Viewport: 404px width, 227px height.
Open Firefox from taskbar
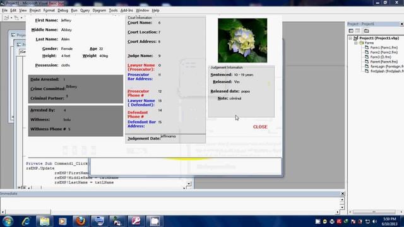pyautogui.click(x=80, y=221)
